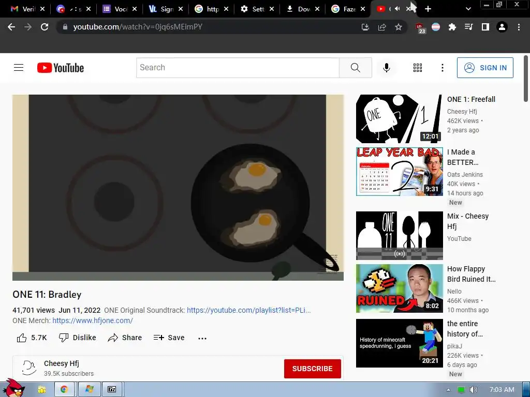Go back to previous page
The image size is (530, 397).
pos(11,27)
